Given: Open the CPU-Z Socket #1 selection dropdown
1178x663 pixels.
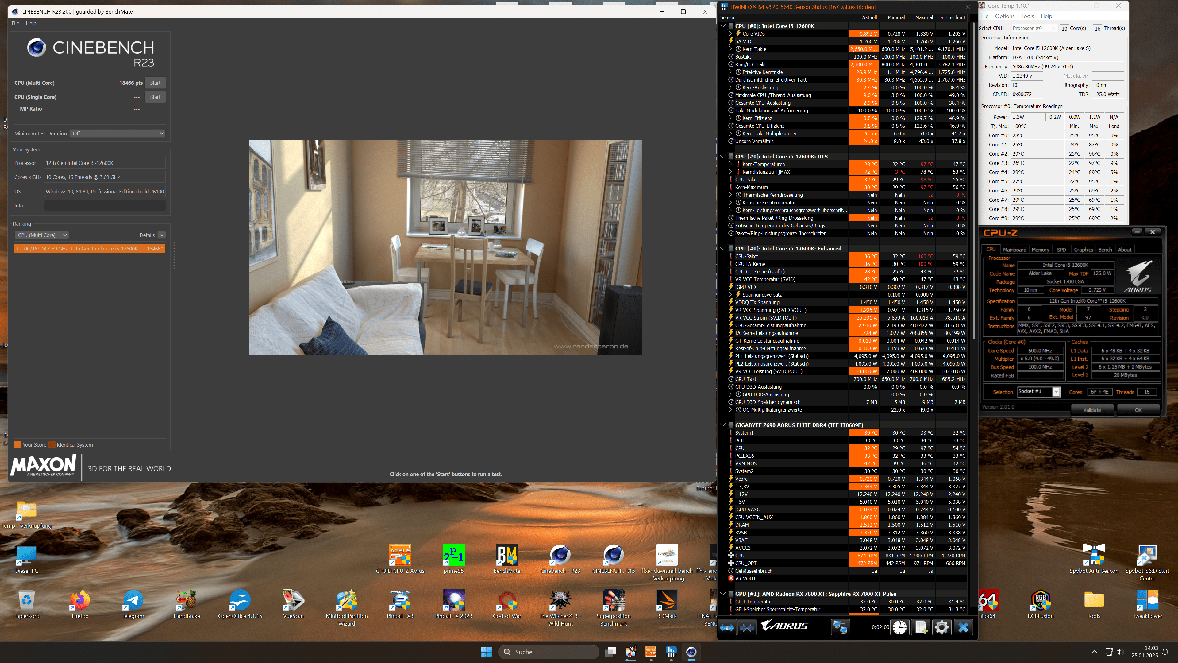Looking at the screenshot, I should click(1056, 392).
